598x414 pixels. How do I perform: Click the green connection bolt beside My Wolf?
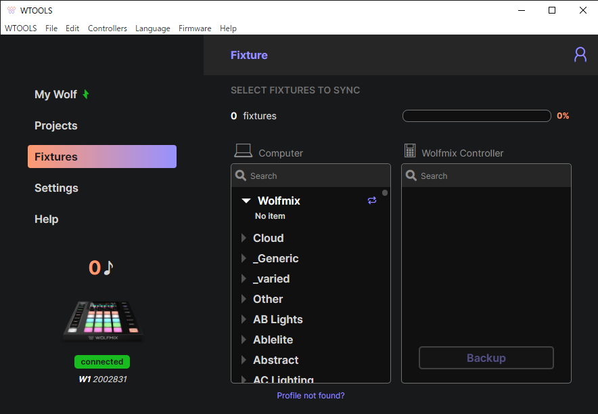coord(86,94)
